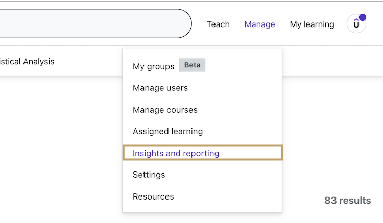Click the 83 results count text
This screenshot has width=383, height=223.
(x=347, y=201)
